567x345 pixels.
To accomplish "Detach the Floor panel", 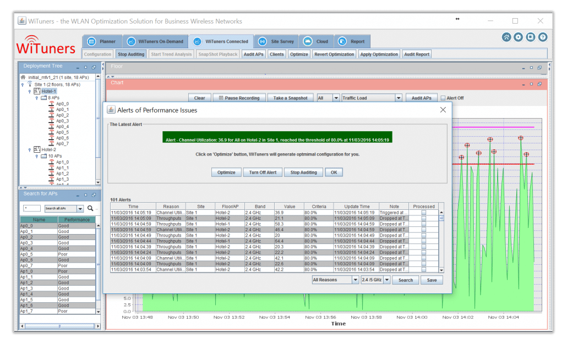I will pyautogui.click(x=539, y=68).
